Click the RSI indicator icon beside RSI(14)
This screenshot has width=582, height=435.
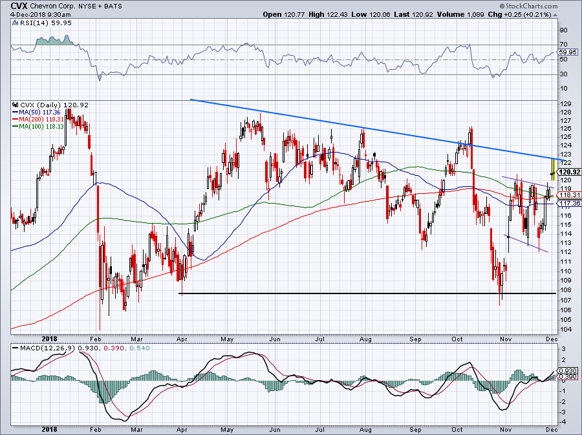tap(15, 23)
